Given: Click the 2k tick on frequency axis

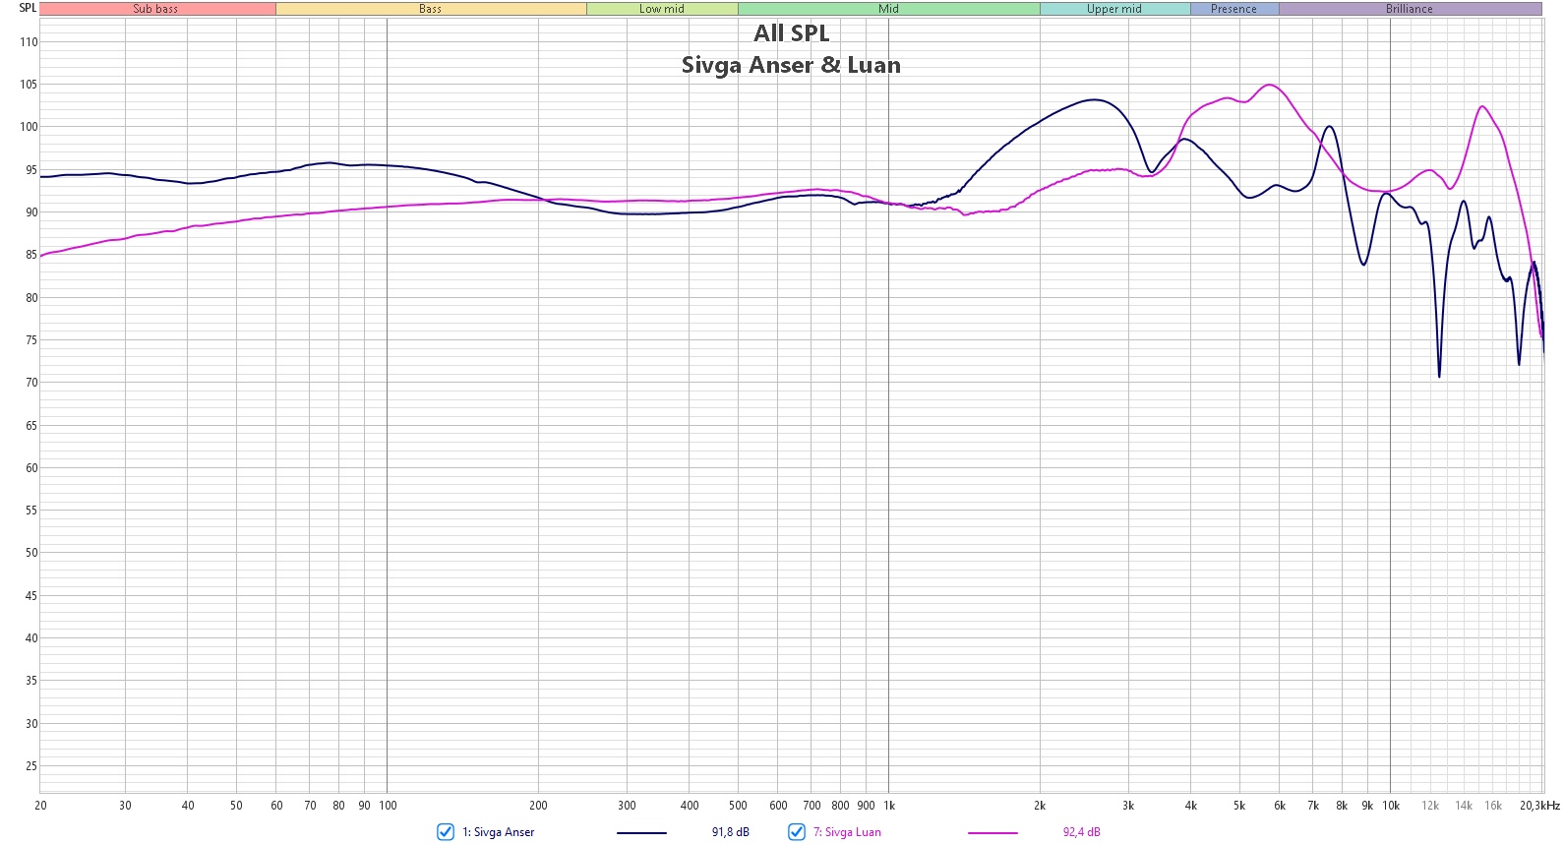Looking at the screenshot, I should 1040,806.
